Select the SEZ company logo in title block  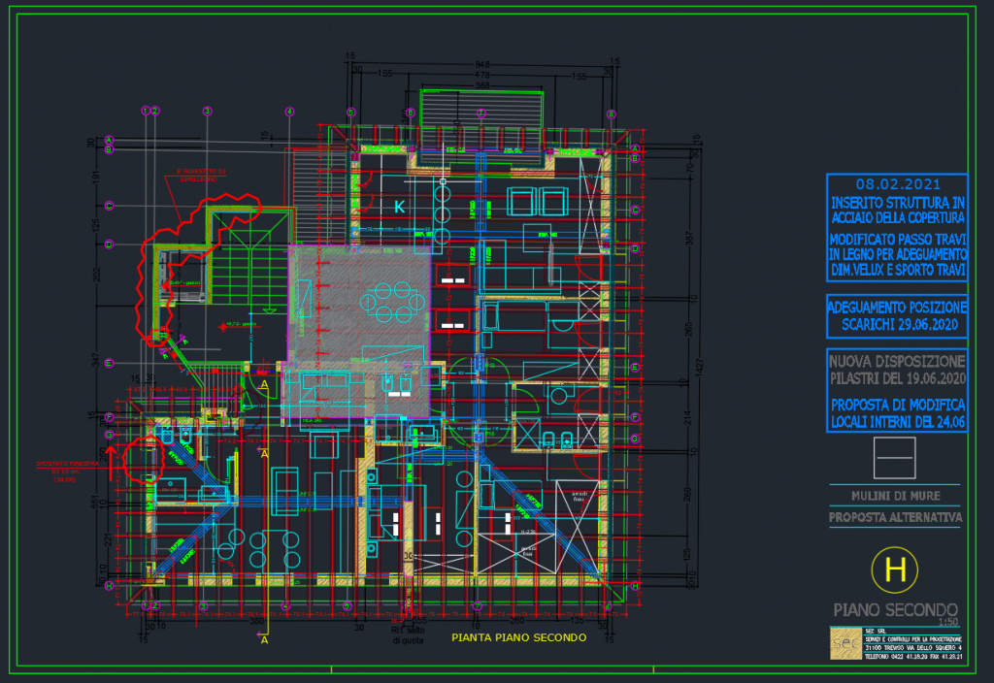[845, 644]
